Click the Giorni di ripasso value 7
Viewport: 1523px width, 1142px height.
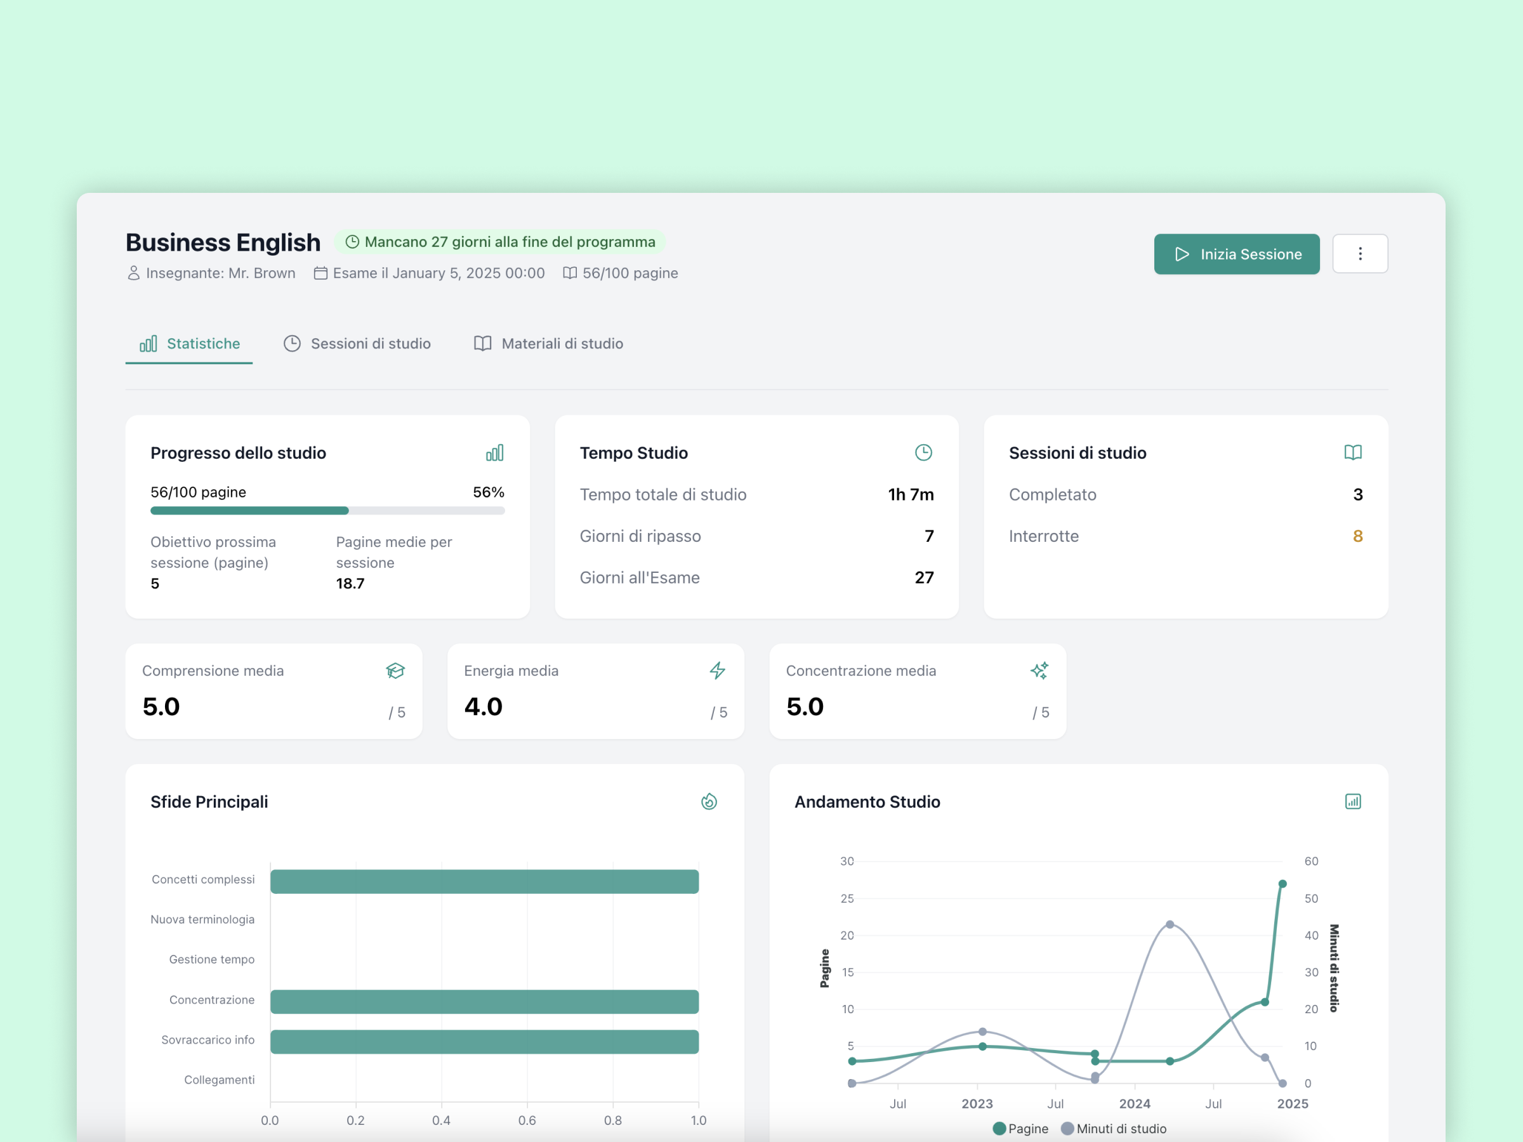coord(930,536)
